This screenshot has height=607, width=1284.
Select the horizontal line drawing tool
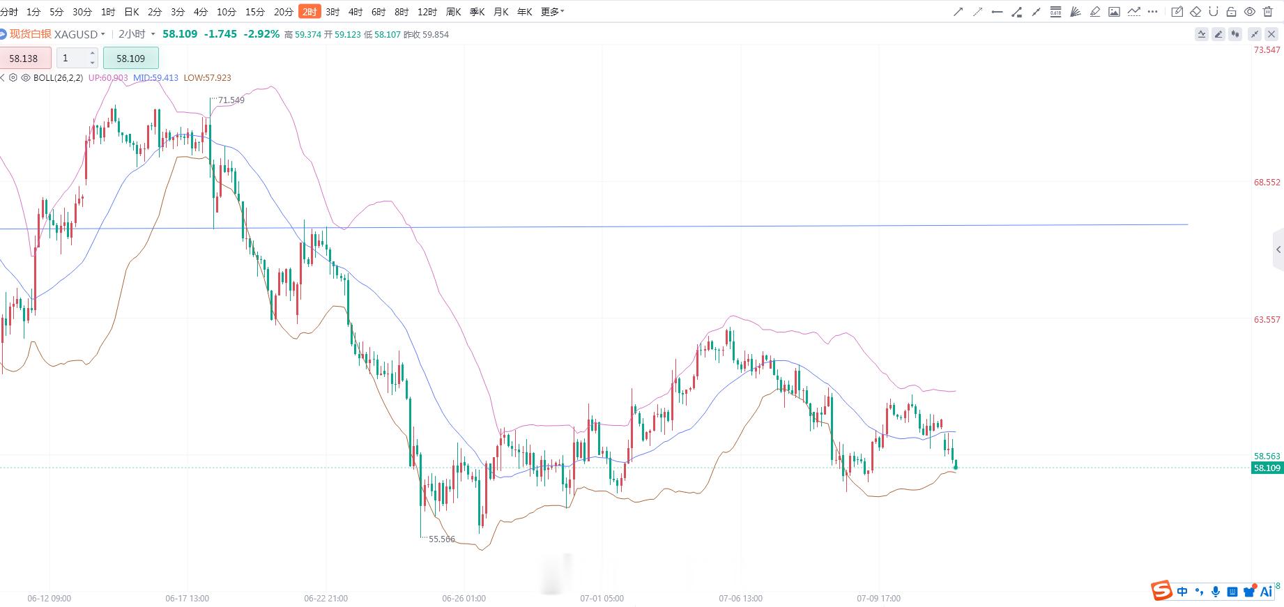(x=997, y=12)
